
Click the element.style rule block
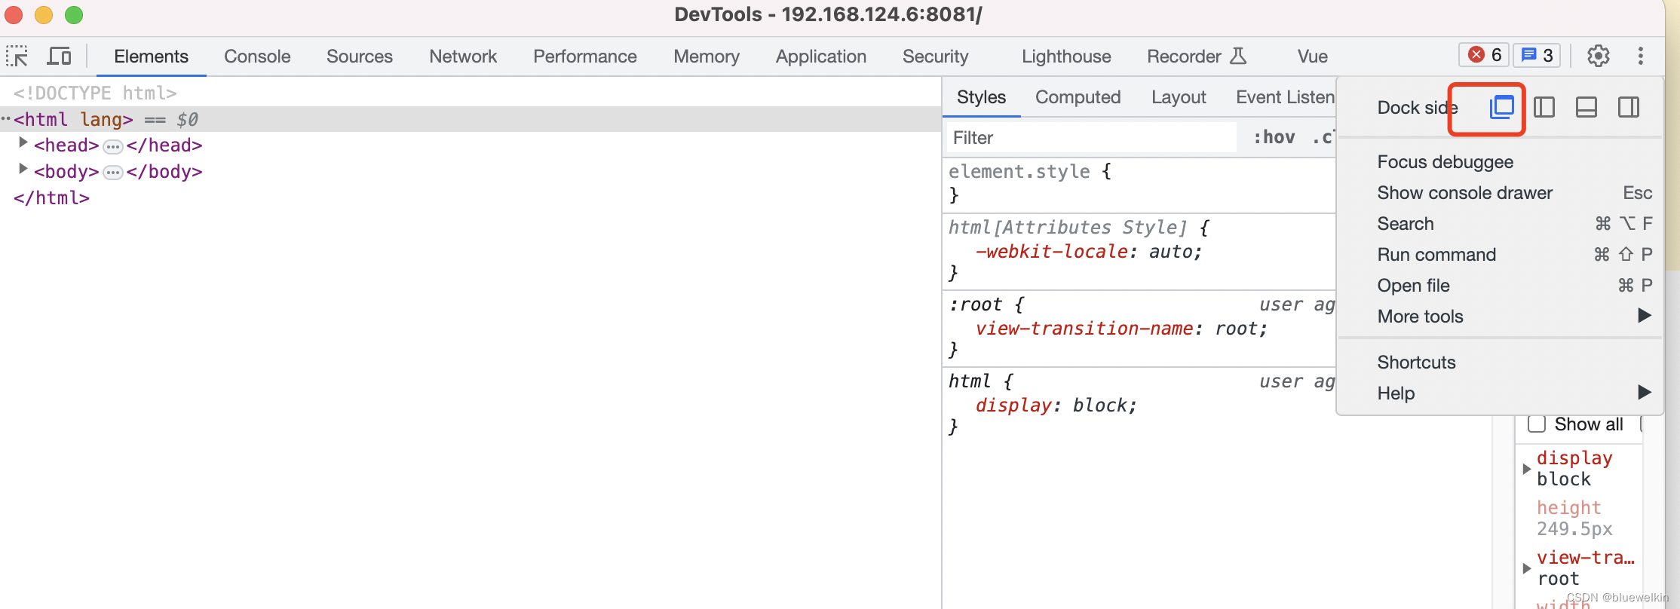(x=1139, y=183)
